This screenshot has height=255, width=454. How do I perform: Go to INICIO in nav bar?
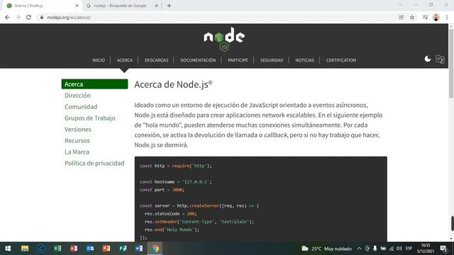point(99,60)
